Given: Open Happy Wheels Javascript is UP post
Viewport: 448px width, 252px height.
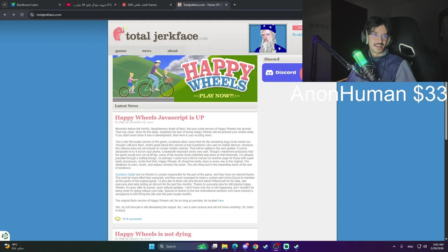Looking at the screenshot, I should (x=160, y=118).
